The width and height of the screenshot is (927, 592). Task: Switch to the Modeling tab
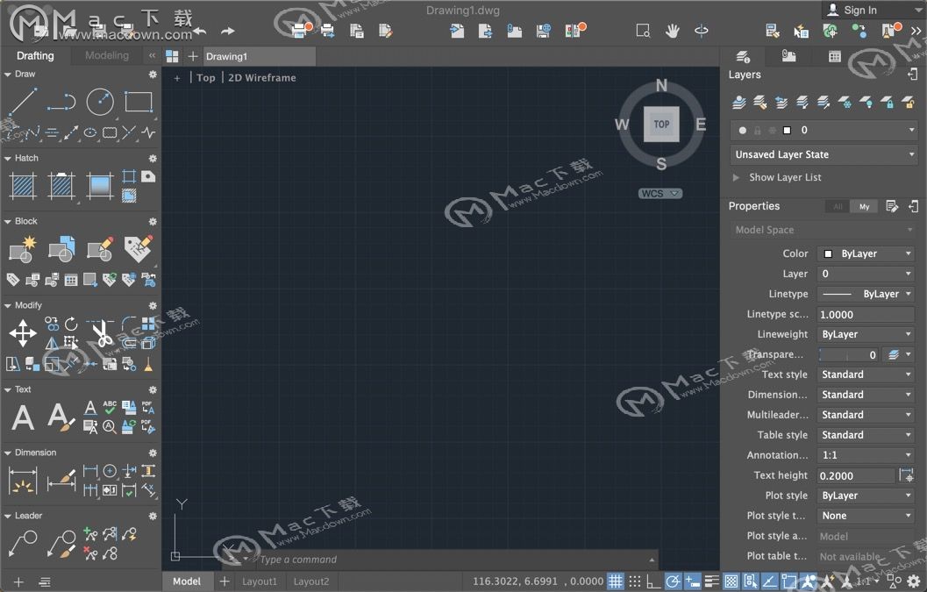tap(107, 55)
